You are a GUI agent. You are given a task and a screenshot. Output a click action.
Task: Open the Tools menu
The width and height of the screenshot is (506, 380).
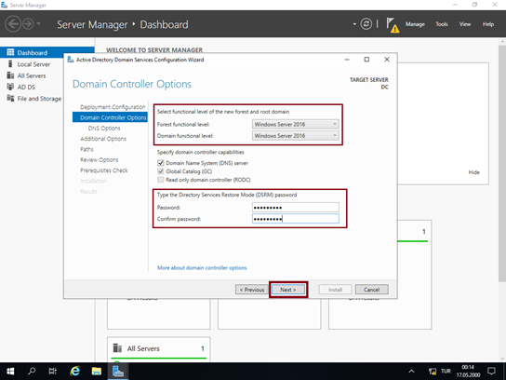tap(442, 24)
